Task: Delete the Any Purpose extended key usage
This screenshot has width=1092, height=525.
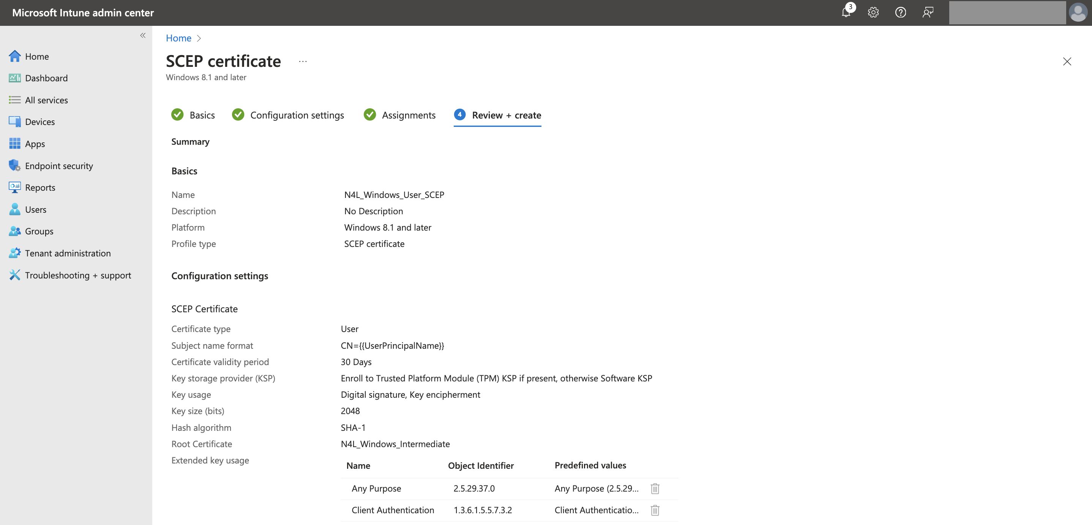Action: pyautogui.click(x=655, y=488)
